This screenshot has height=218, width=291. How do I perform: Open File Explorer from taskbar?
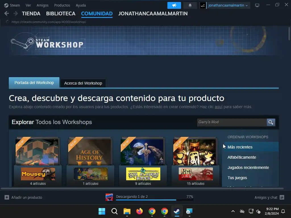pyautogui.click(x=127, y=211)
